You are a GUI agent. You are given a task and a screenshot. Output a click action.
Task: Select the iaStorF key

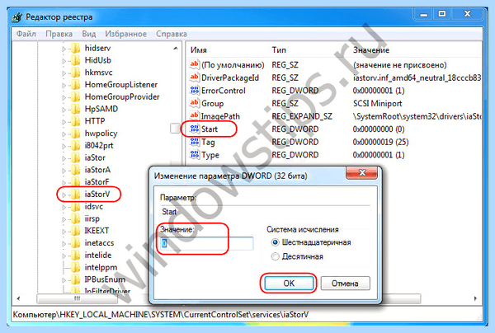[97, 182]
